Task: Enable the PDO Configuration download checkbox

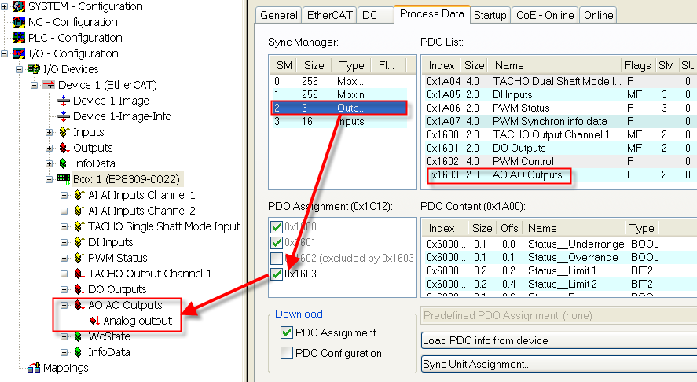Action: coord(287,353)
